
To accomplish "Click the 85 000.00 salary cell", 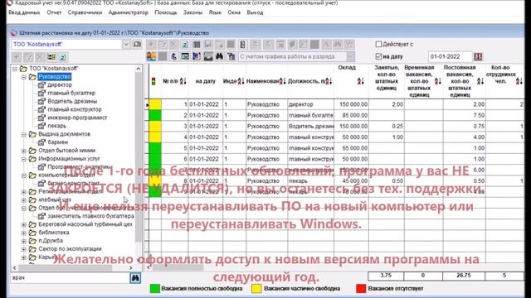I will point(352,115).
